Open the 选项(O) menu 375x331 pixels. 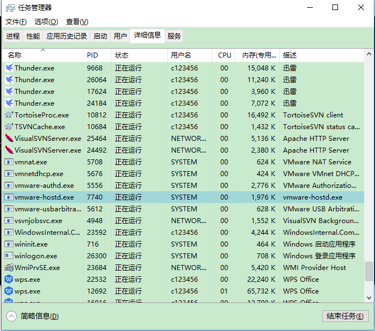pos(47,22)
